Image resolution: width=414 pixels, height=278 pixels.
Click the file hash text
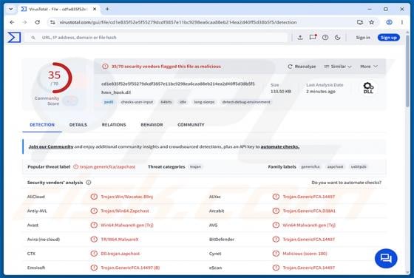(x=178, y=84)
